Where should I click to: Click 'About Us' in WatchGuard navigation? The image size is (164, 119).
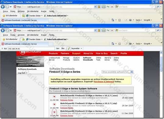(x=88, y=54)
